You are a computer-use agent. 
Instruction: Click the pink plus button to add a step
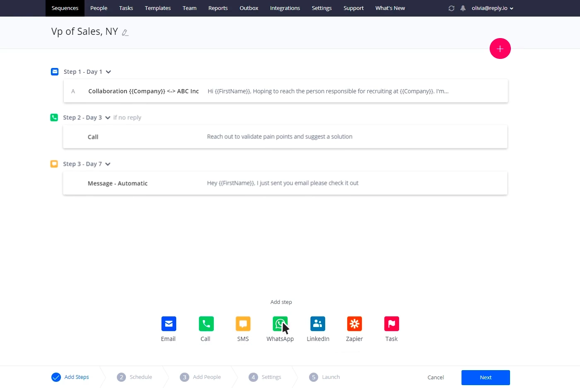click(500, 48)
